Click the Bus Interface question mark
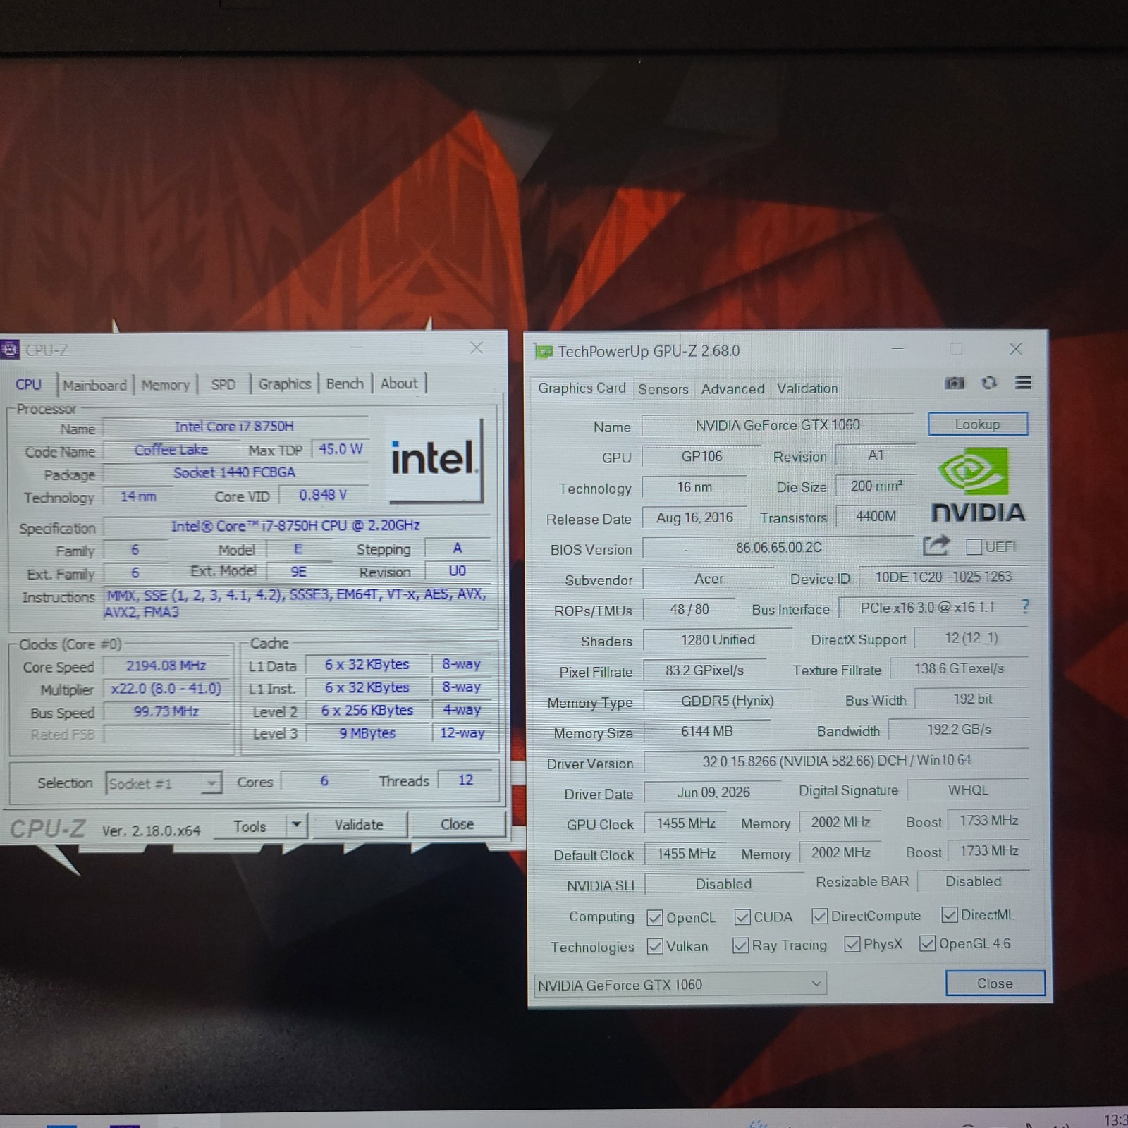This screenshot has height=1128, width=1128. tap(1025, 607)
